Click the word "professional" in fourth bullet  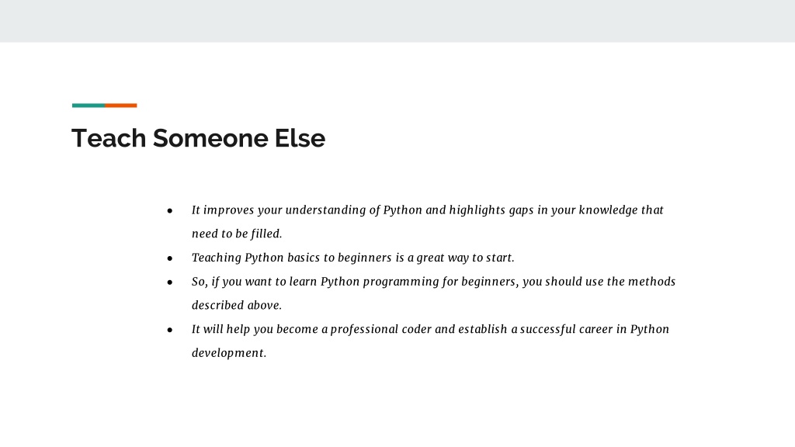[364, 329]
